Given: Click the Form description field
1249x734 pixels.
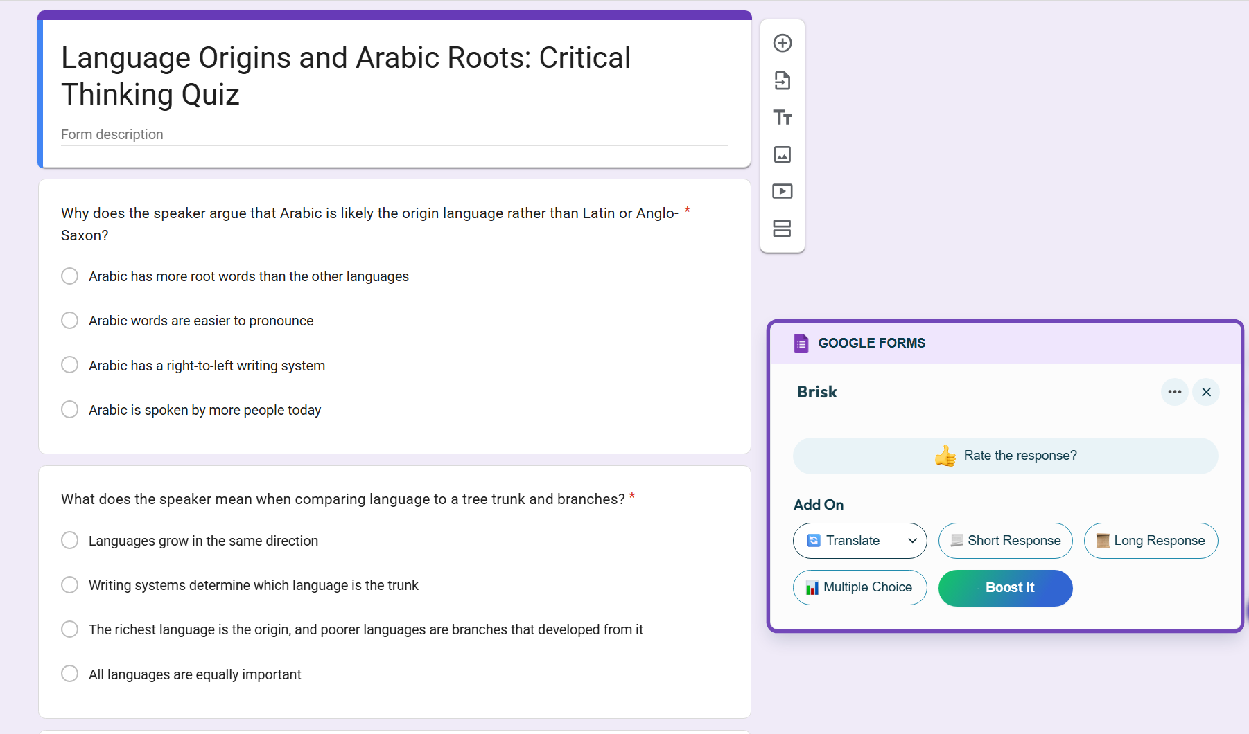Looking at the screenshot, I should [x=394, y=134].
